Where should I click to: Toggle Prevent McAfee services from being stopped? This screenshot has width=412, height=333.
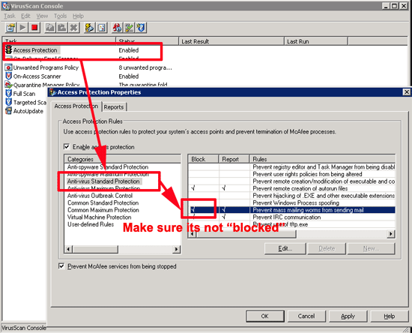pos(61,266)
